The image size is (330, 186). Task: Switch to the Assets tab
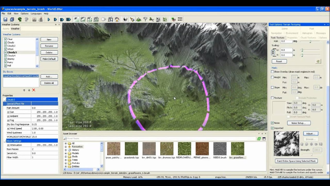(6, 29)
